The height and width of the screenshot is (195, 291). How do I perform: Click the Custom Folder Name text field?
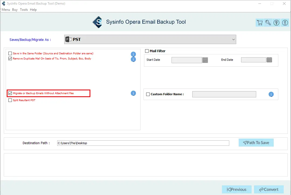tap(224, 94)
